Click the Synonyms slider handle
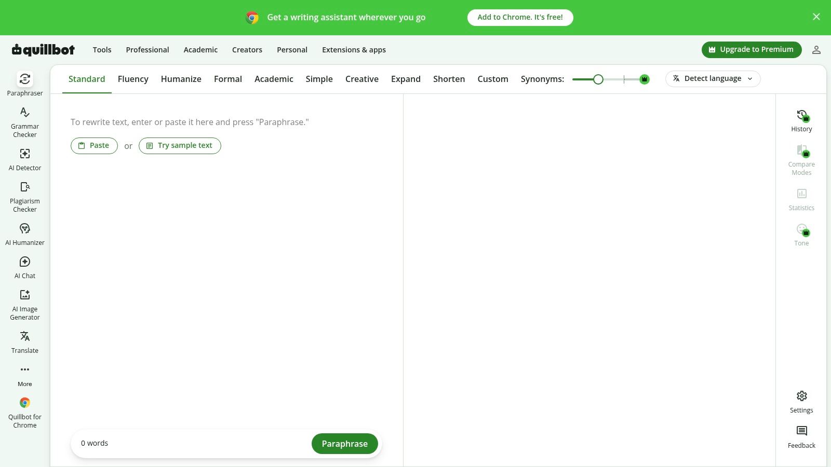The width and height of the screenshot is (831, 467). (598, 79)
